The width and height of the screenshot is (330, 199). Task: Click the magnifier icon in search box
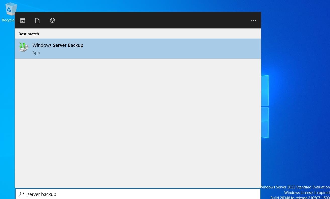coord(21,194)
